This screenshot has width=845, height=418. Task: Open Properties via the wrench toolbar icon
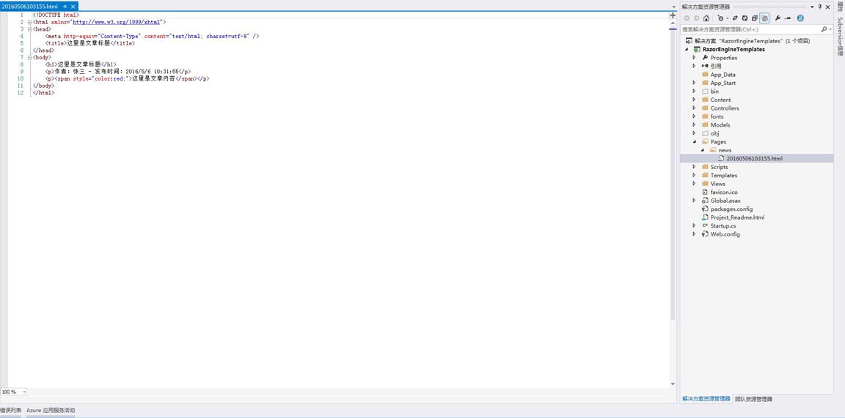point(778,18)
